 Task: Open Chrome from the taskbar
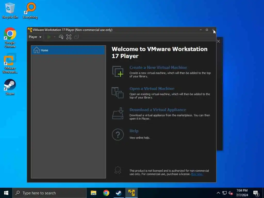click(x=106, y=193)
